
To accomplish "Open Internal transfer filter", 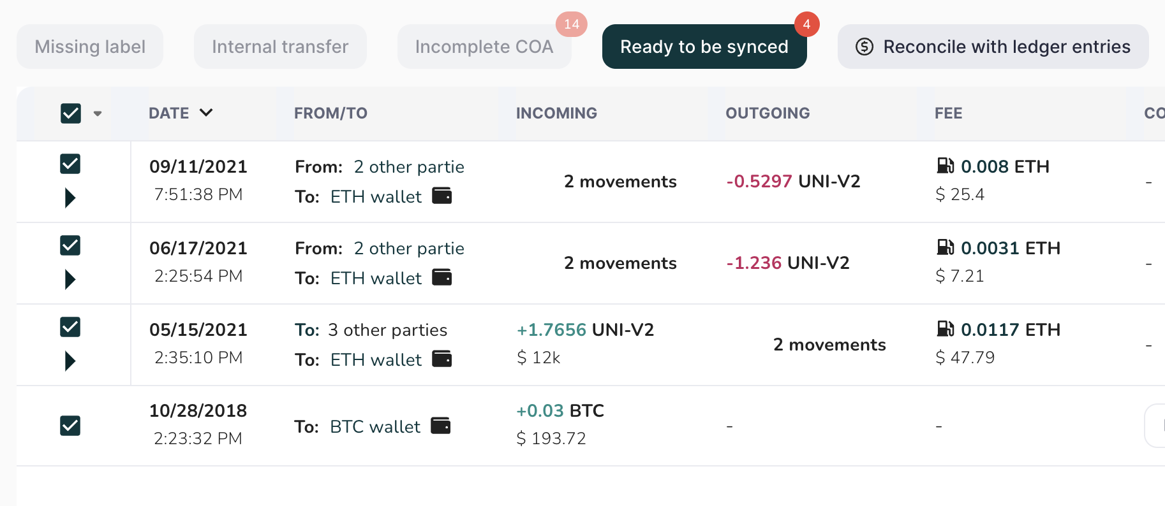I will (x=280, y=47).
